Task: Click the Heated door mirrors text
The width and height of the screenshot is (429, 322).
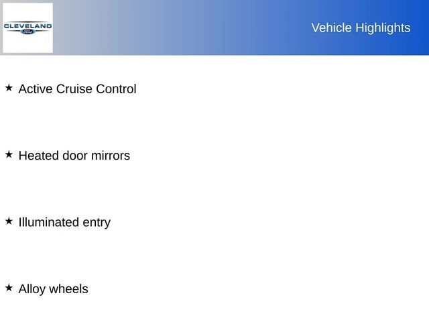Action: (74, 156)
